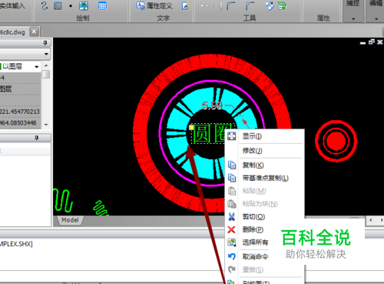
Task: Click scroll-left arrow of drawing area
Action: click(370, 220)
